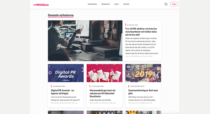
Task: Open the Mediearkiv menu item
Action: coord(106,4)
